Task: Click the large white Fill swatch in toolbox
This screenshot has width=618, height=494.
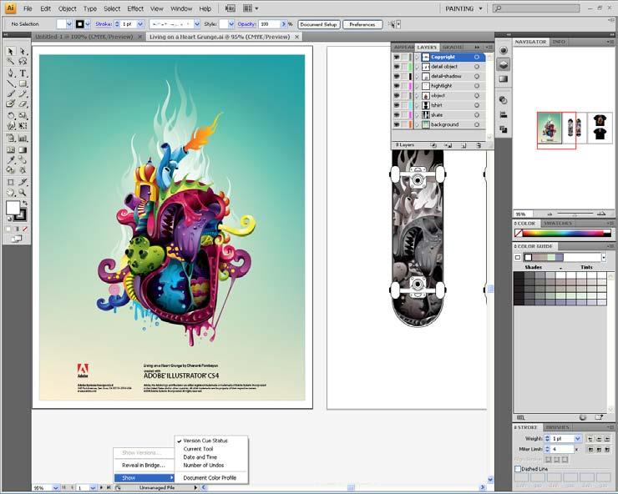Action: point(13,208)
